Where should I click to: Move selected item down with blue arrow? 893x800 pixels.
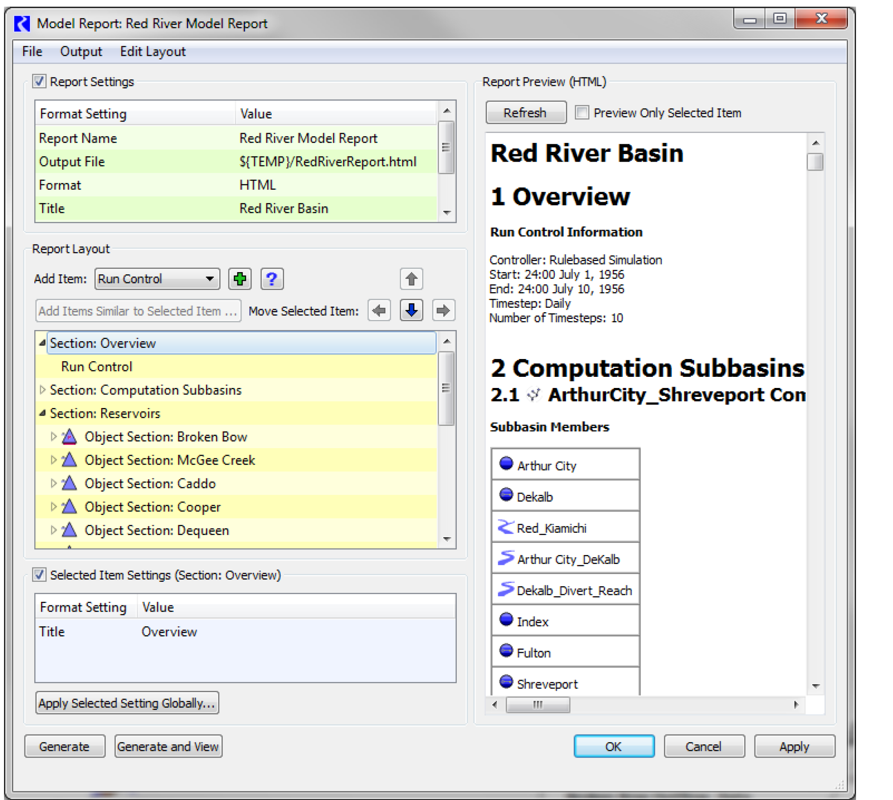tap(411, 310)
